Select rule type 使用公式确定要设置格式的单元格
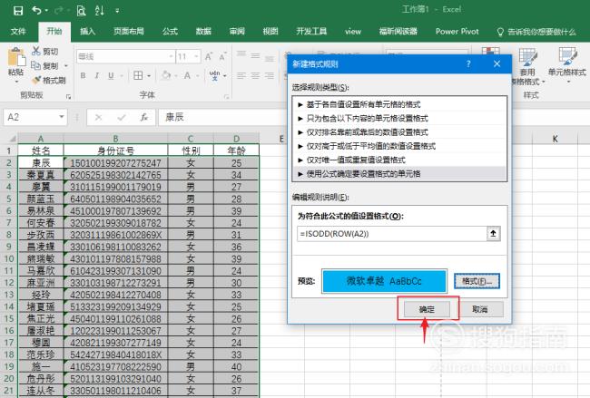Image resolution: width=590 pixels, height=398 pixels. 399,174
